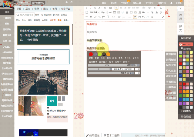Apply italic formatting to text
Image resolution: width=194 pixels, height=137 pixels.
(x=91, y=8)
